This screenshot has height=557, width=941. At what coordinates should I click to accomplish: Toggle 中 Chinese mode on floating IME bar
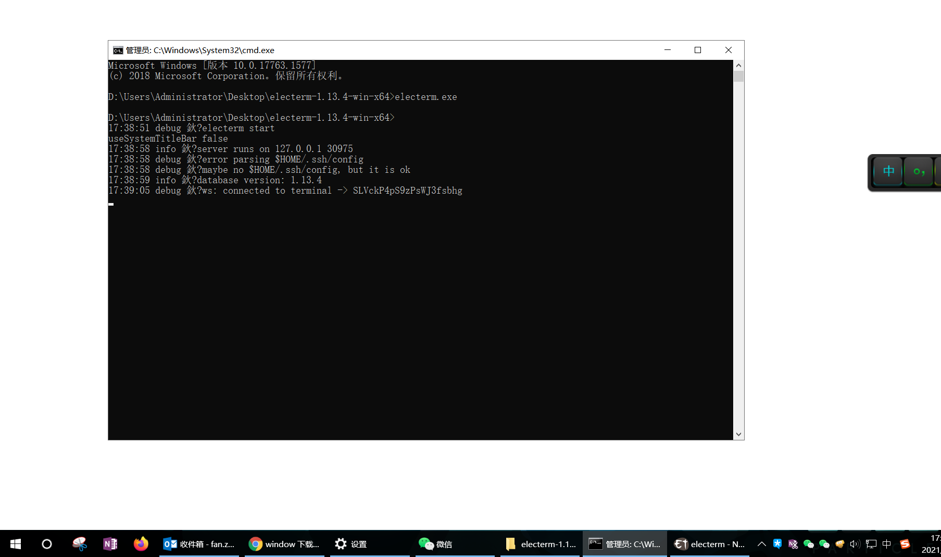pos(888,171)
